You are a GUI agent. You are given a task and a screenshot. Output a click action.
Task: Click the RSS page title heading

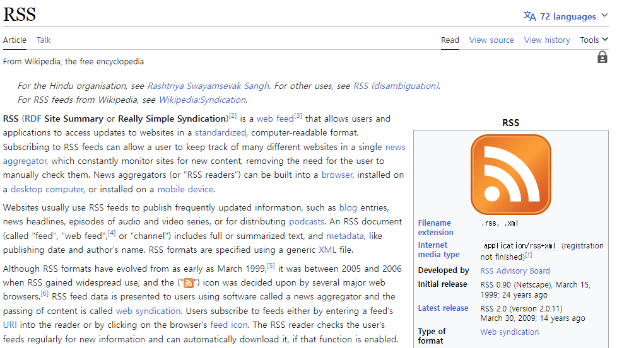click(20, 14)
